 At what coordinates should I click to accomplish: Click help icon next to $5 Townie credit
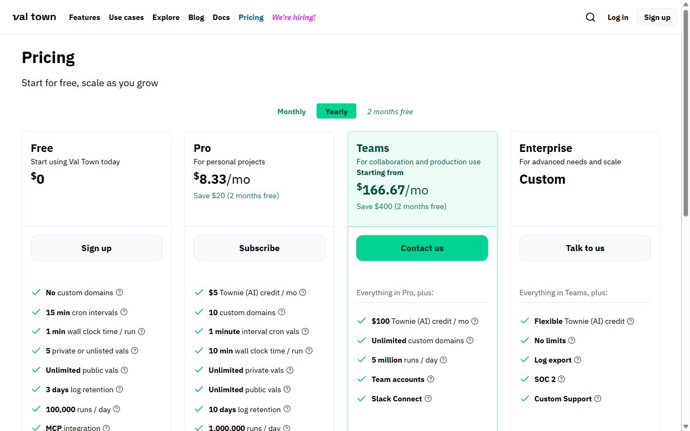(x=303, y=293)
